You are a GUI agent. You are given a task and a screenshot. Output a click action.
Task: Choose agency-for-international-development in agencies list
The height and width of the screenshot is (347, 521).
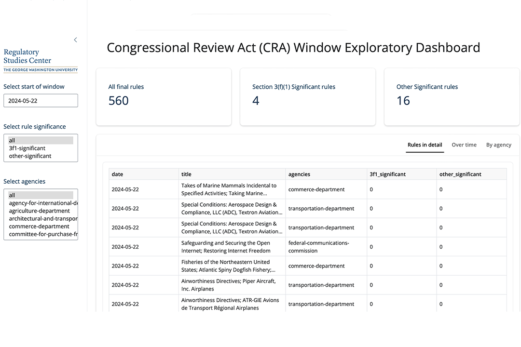point(42,203)
